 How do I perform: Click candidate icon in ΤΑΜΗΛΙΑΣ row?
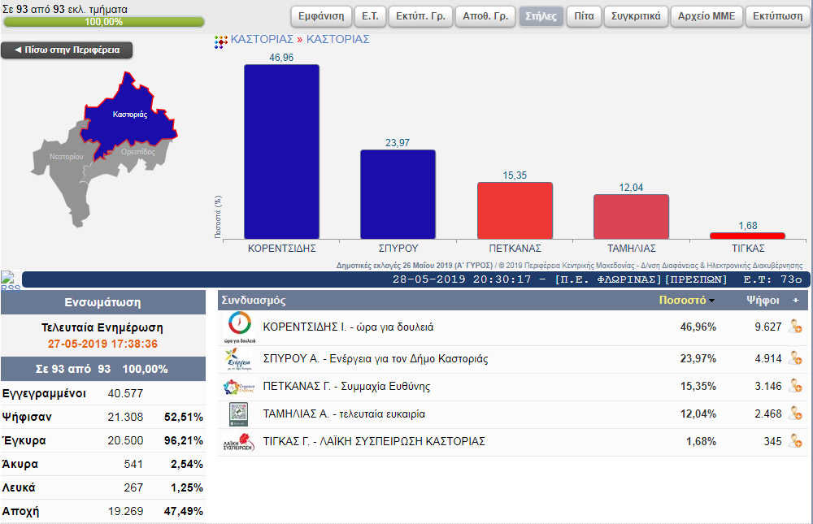click(x=794, y=414)
